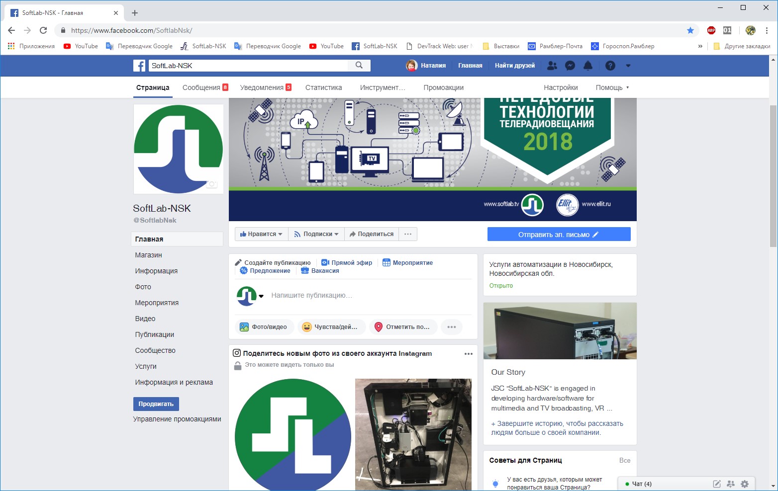This screenshot has height=491, width=778.
Task: Expand the account dropdown arrow
Action: (x=628, y=66)
